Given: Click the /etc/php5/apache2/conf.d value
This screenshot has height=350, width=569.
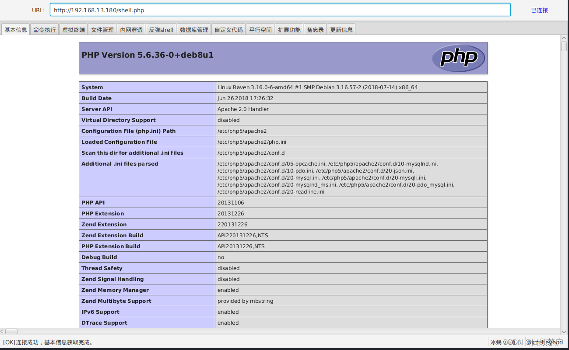Looking at the screenshot, I should [x=251, y=153].
